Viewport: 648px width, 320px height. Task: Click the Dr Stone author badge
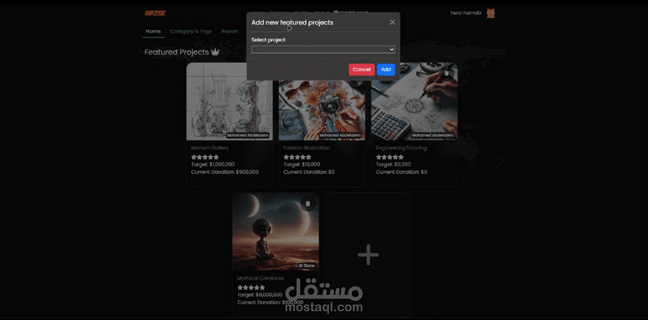coord(307,266)
